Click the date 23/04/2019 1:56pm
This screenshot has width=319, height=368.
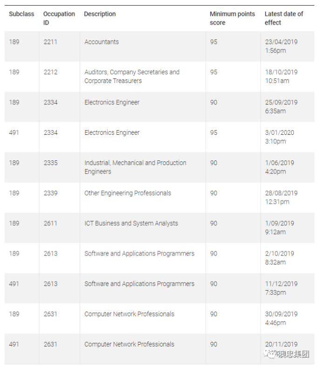[x=281, y=46]
